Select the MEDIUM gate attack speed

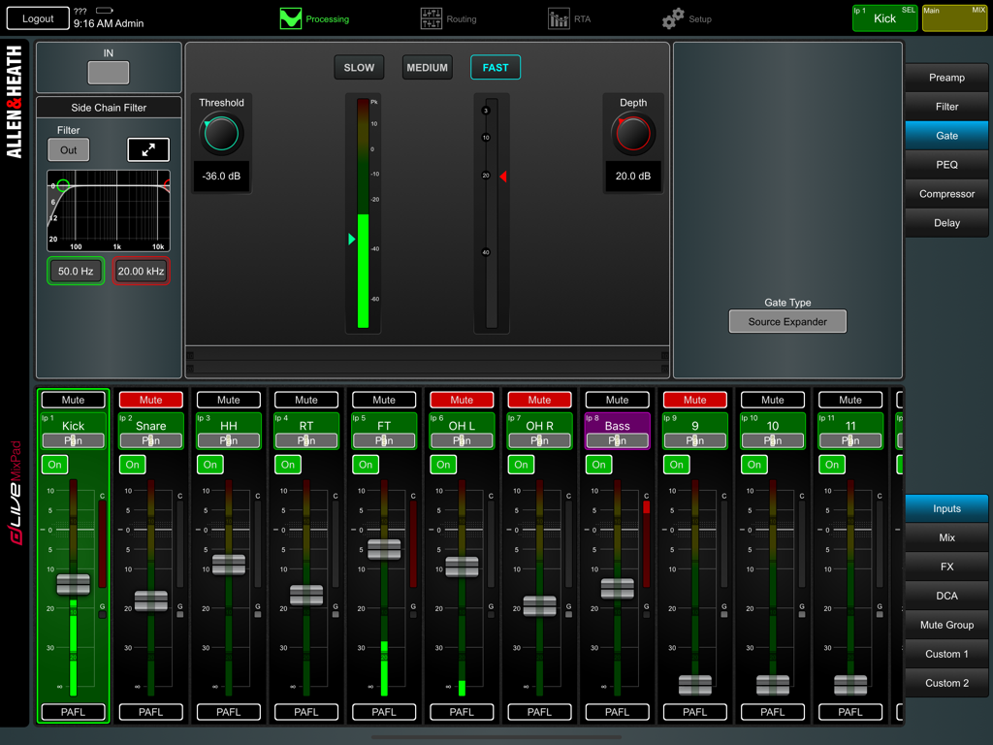point(427,67)
